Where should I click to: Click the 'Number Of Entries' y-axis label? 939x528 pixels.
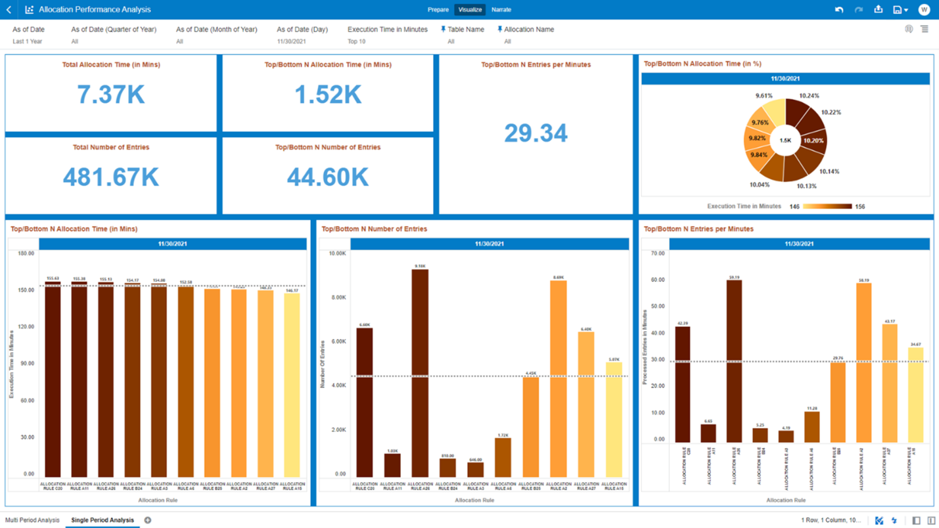(323, 364)
